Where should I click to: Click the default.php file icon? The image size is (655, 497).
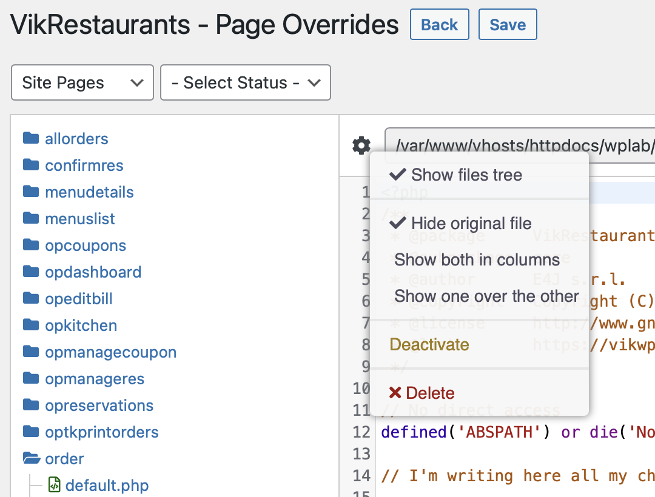[55, 485]
